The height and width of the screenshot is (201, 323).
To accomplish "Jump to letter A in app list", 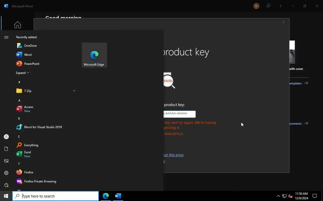I will (19, 100).
